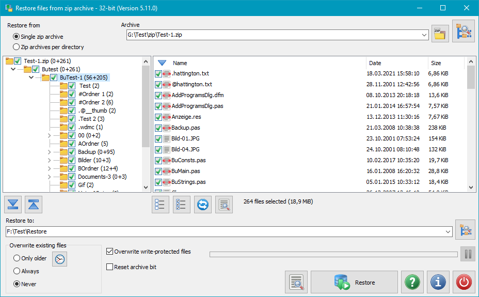Click clock icon next to Only older

coord(59,259)
